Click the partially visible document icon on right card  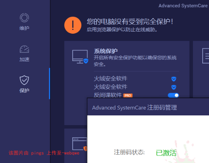tap(206, 56)
